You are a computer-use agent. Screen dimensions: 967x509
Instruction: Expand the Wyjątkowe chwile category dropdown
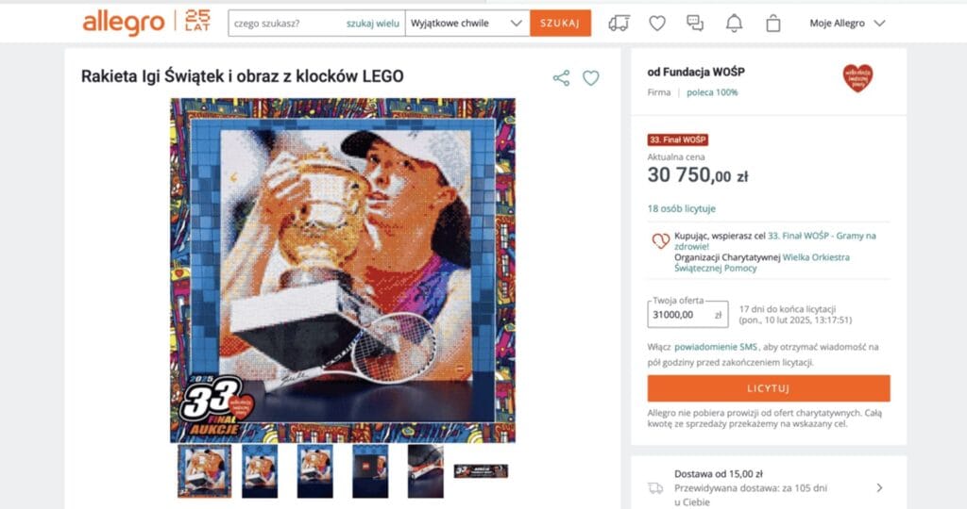tap(467, 24)
